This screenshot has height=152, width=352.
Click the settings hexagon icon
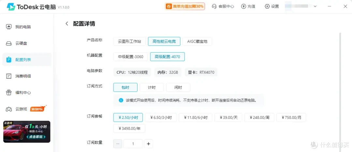267,6
